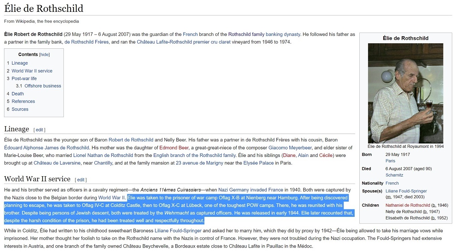
Task: Follow World War II link in paragraph
Action: (112, 198)
